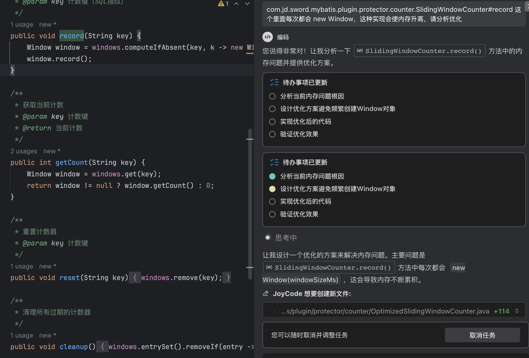Click the 取消任务 button

[482, 335]
